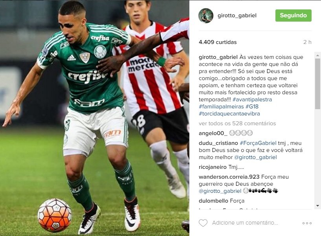Open the #torcidaquecantaevibra hashtag link
This screenshot has width=321, height=236.
229,114
